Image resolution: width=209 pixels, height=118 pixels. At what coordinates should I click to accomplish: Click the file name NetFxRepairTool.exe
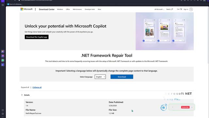(x=33, y=113)
